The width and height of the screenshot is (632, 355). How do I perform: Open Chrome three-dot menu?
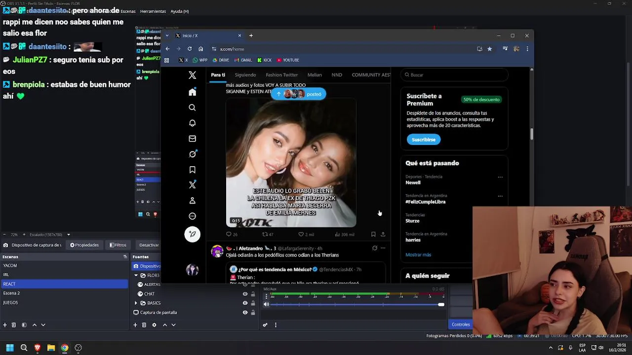pyautogui.click(x=527, y=49)
